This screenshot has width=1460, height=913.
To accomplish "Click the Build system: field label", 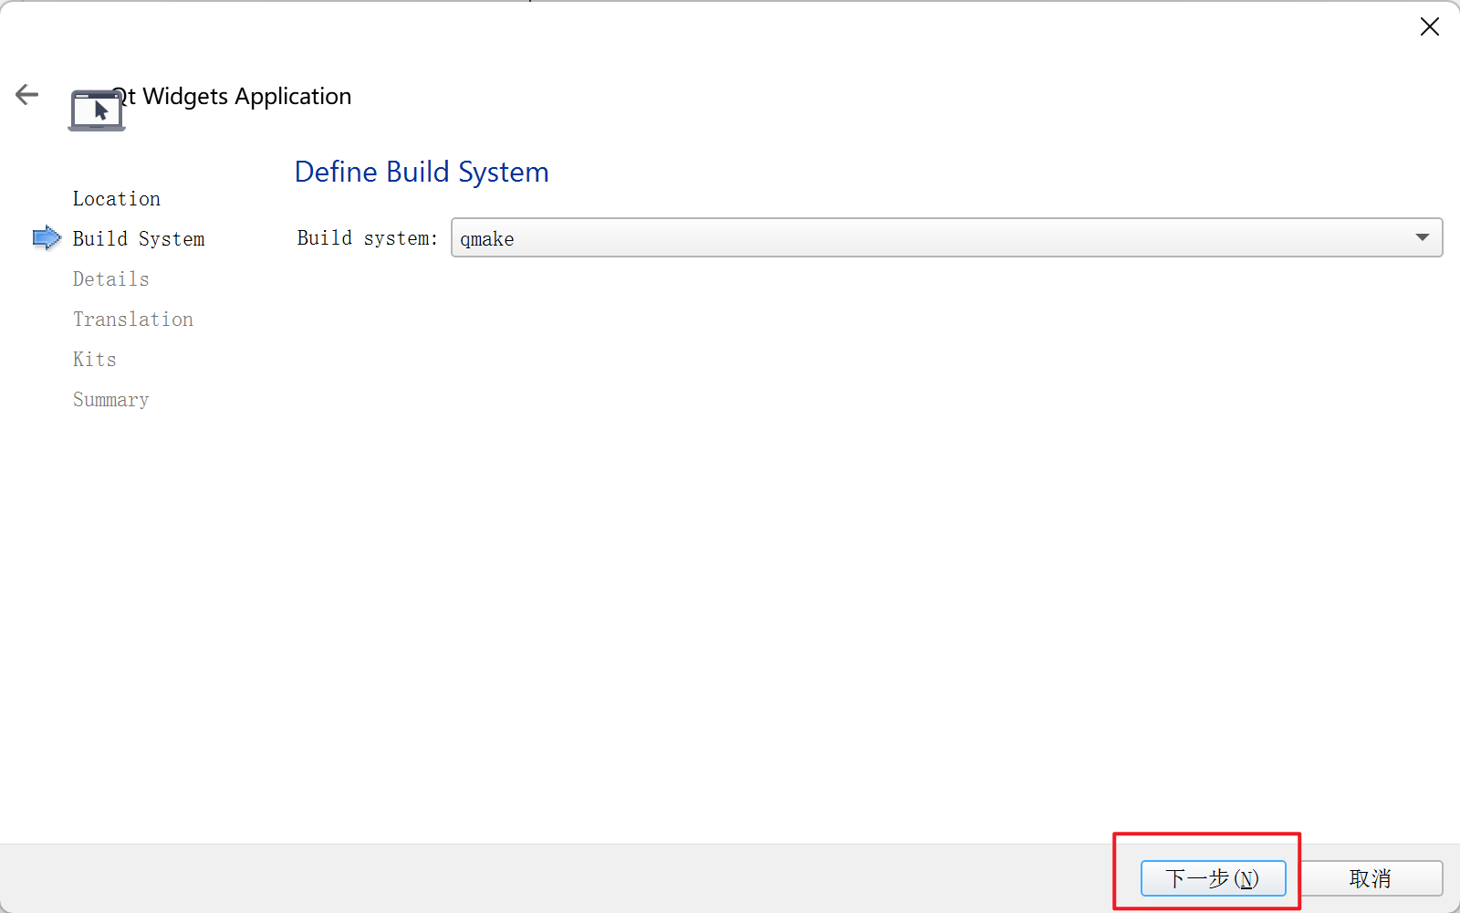I will pos(367,238).
